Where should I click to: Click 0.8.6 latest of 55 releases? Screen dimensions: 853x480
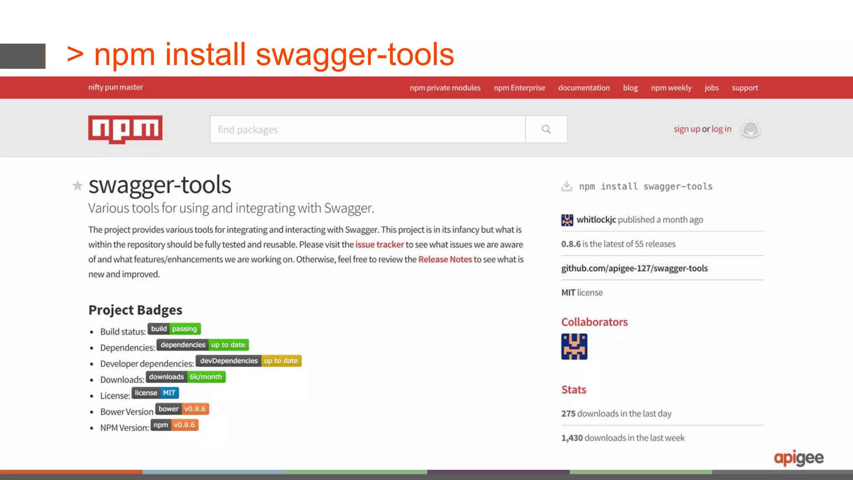pyautogui.click(x=618, y=244)
